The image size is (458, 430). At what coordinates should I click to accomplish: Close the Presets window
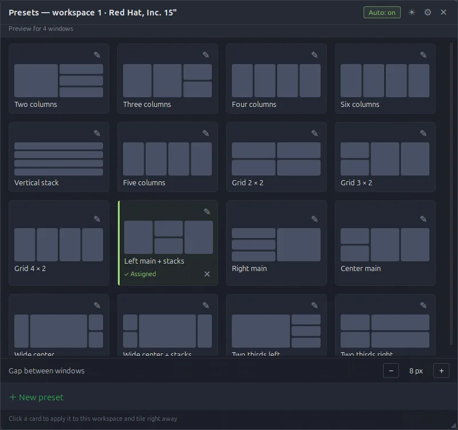[443, 13]
